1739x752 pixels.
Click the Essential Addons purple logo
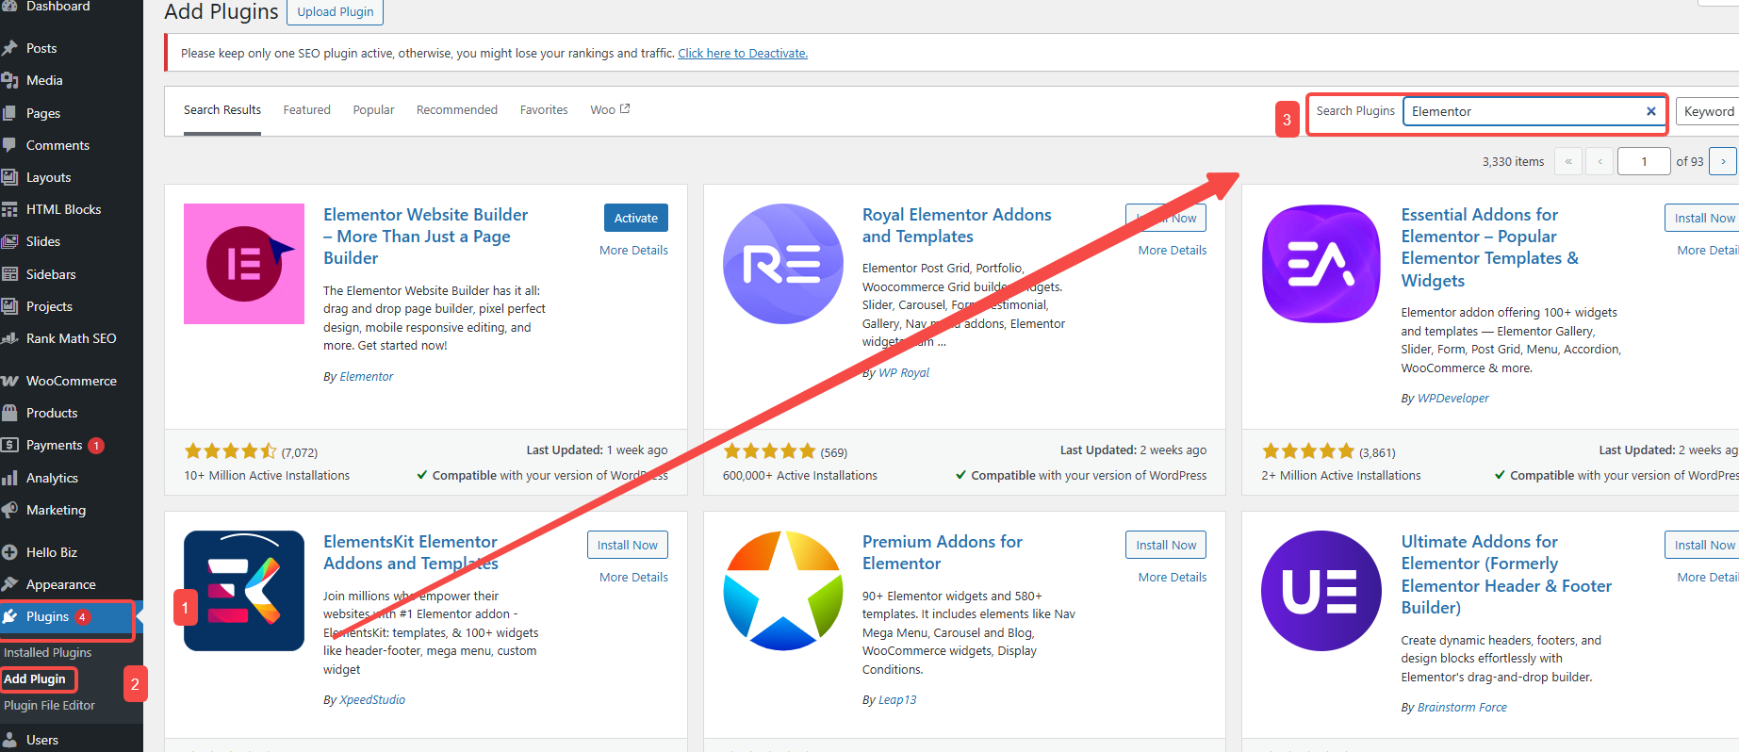1321,264
